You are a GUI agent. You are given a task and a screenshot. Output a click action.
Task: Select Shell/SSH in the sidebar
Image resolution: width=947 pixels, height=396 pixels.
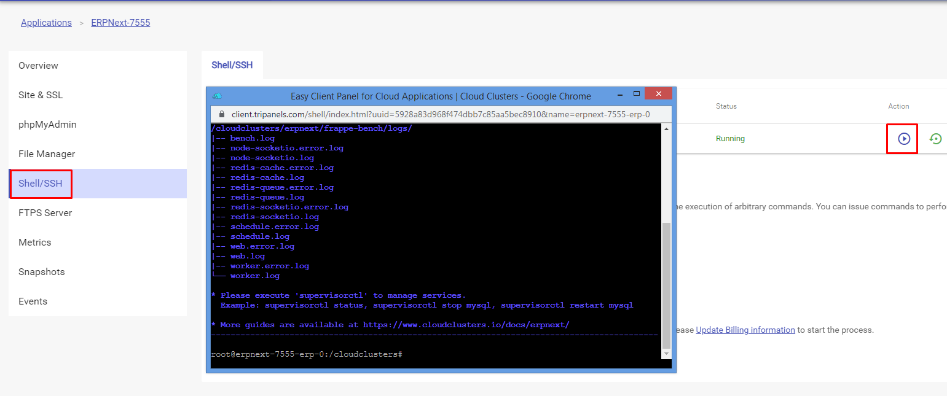pos(98,184)
